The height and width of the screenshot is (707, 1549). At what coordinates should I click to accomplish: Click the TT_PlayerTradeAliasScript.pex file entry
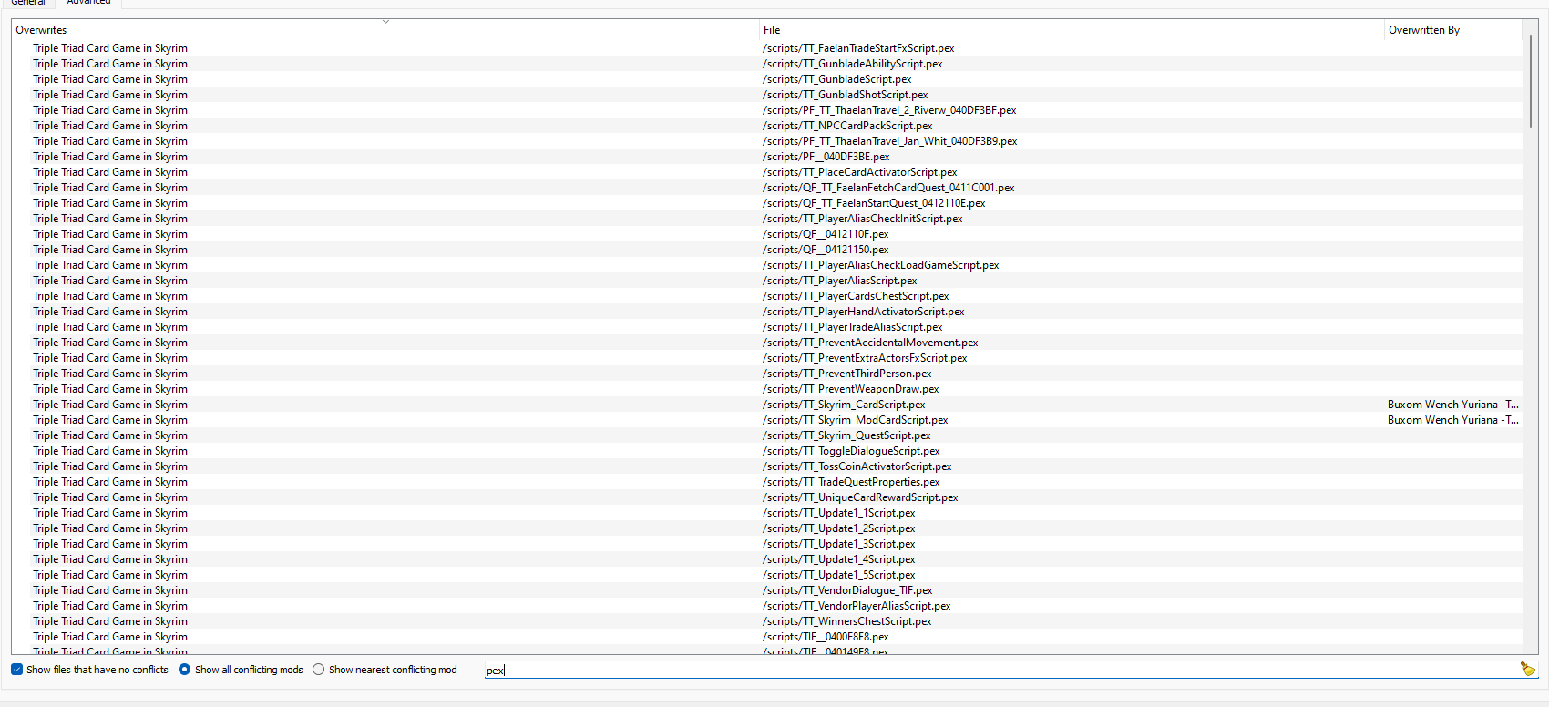coord(853,327)
